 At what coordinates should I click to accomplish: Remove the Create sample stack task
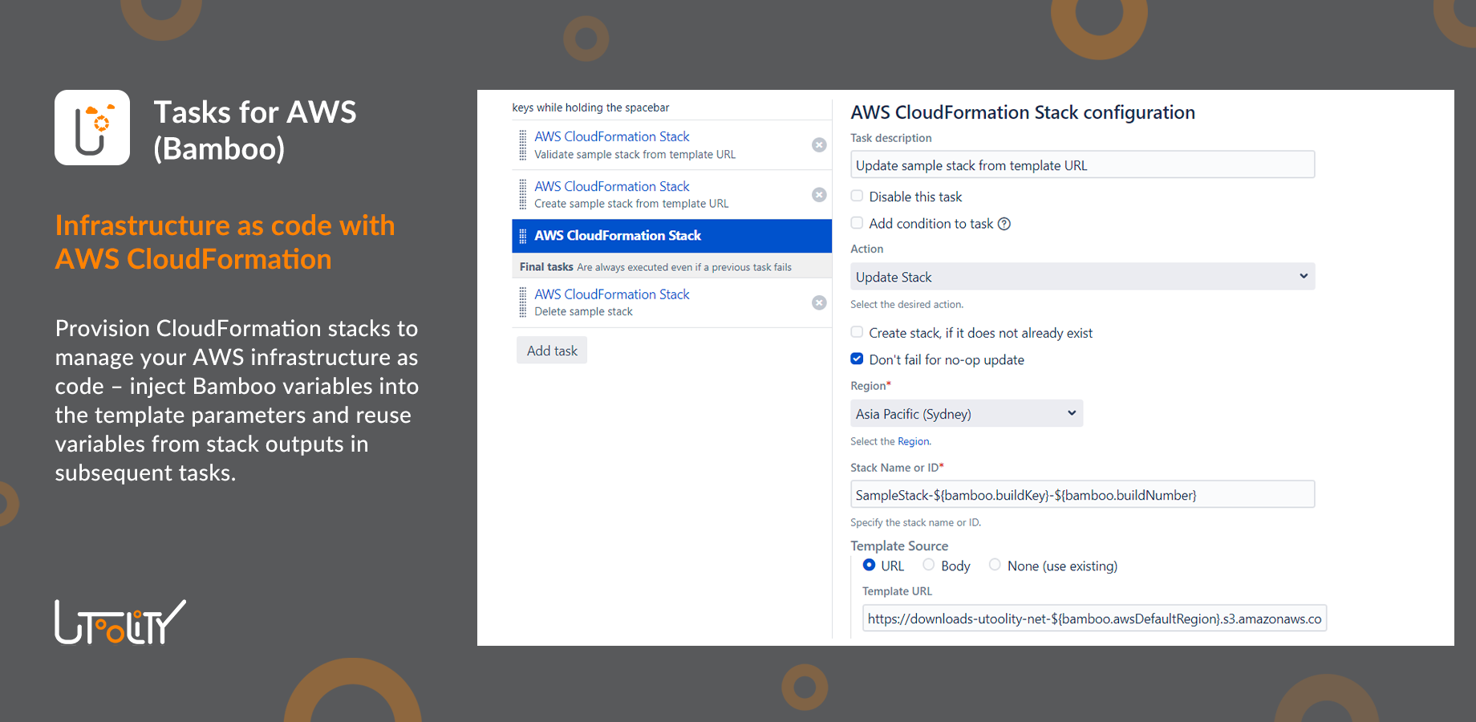(x=819, y=195)
